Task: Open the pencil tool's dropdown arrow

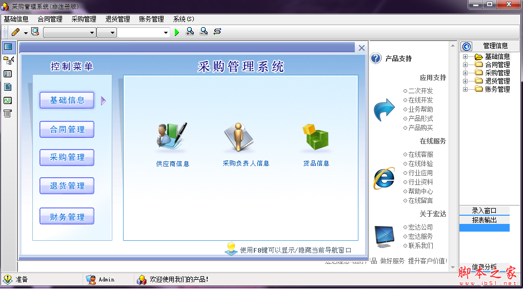Action: [26, 33]
